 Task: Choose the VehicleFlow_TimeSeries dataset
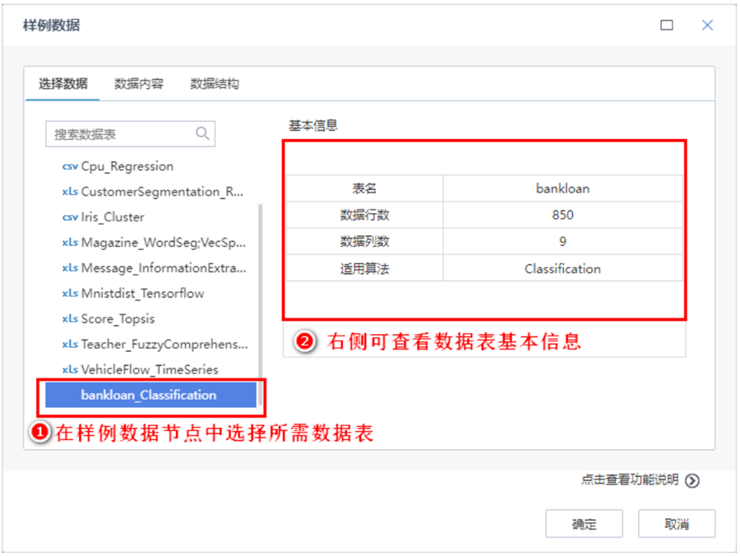click(150, 370)
